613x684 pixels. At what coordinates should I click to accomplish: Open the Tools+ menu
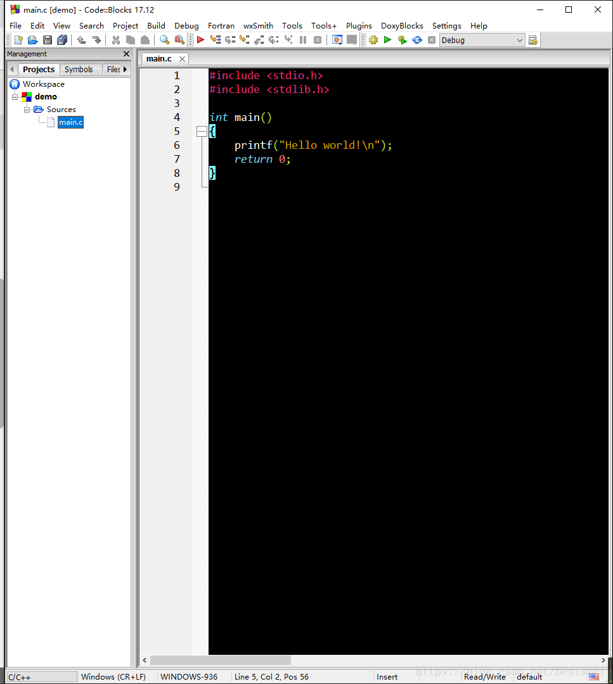click(x=323, y=26)
